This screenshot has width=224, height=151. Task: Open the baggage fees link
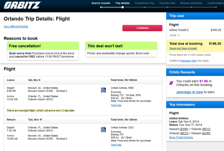(x=189, y=60)
